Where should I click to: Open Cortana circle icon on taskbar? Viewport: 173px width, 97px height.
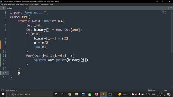click(56, 94)
